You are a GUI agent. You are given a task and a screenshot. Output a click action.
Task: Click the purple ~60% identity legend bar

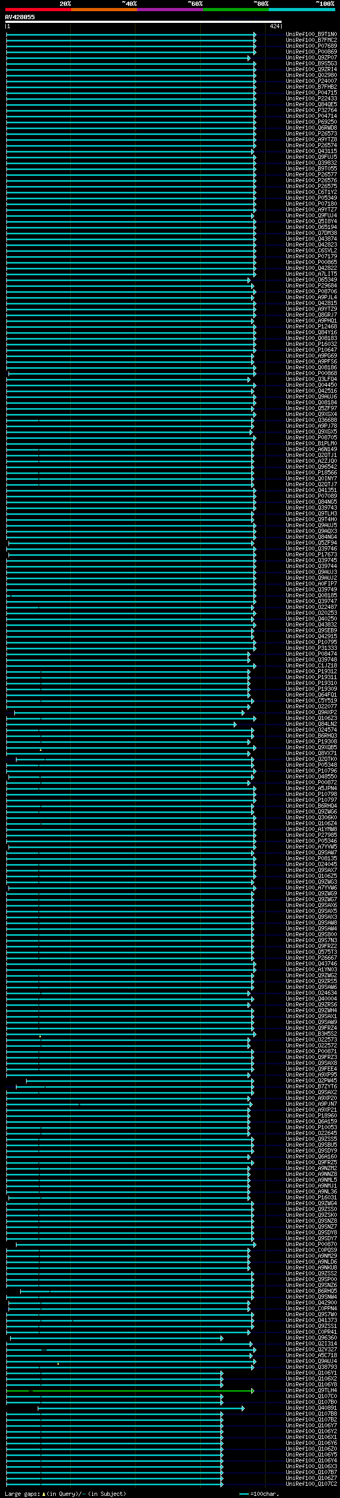(169, 10)
